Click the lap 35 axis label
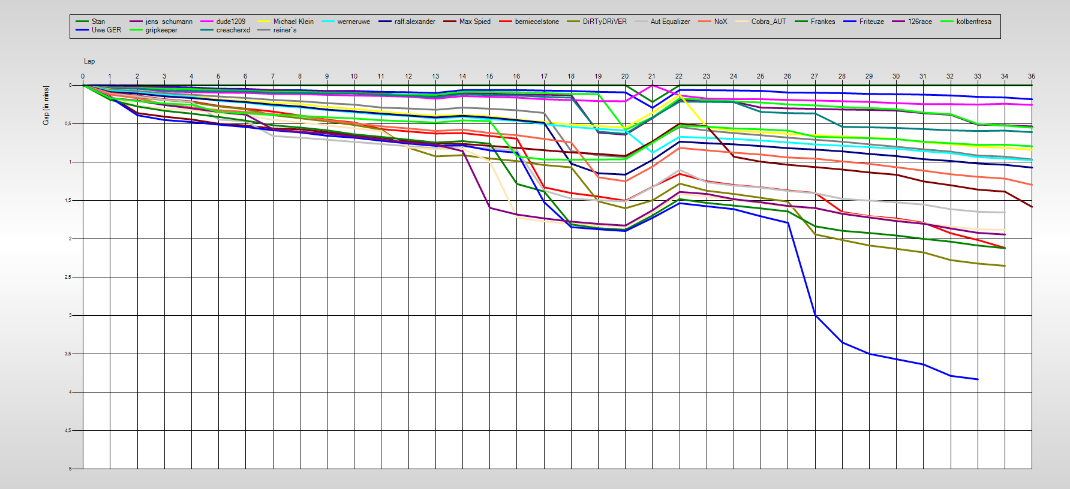Image resolution: width=1070 pixels, height=489 pixels. tap(1031, 76)
